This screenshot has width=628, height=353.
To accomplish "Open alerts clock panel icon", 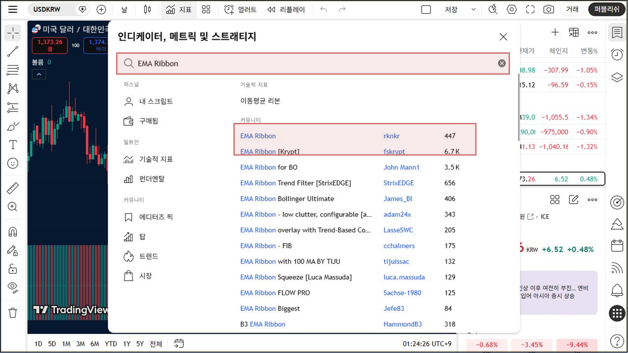I will [x=617, y=54].
